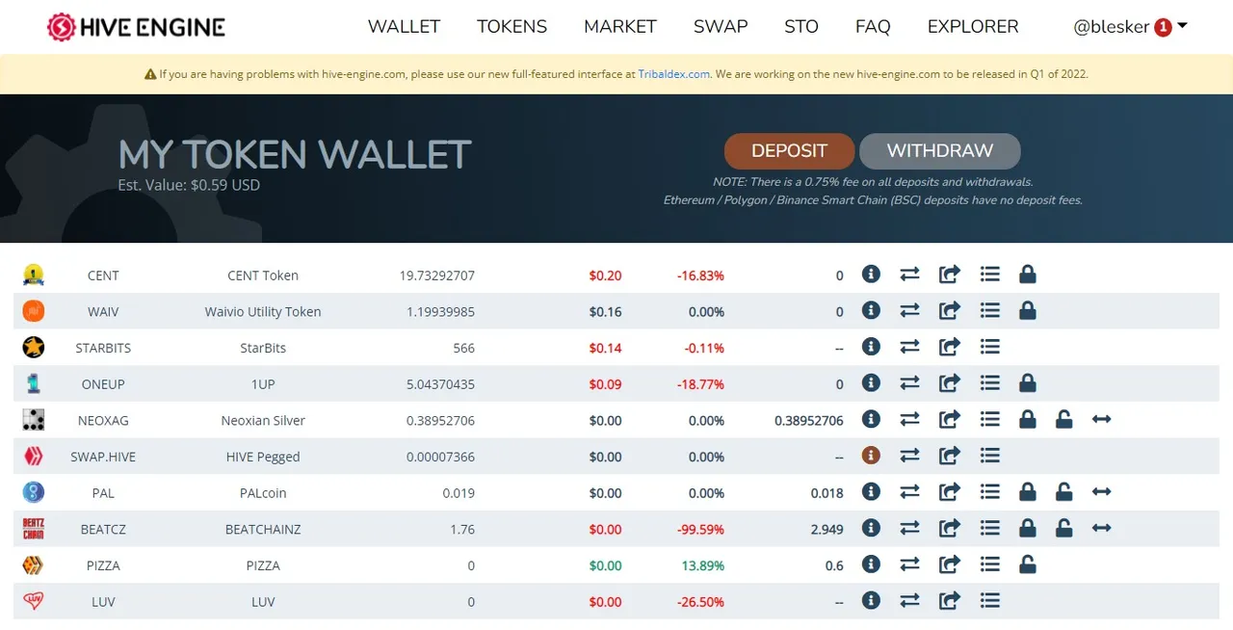Click the swap arrows icon for PIZZA
This screenshot has width=1233, height=630.
(909, 564)
